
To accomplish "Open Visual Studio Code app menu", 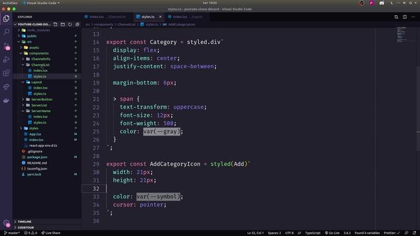I will coord(41,3).
